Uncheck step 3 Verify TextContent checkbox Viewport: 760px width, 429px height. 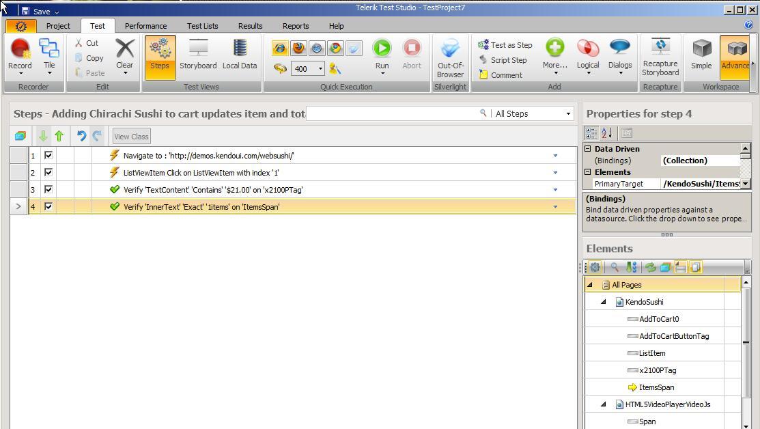click(48, 189)
